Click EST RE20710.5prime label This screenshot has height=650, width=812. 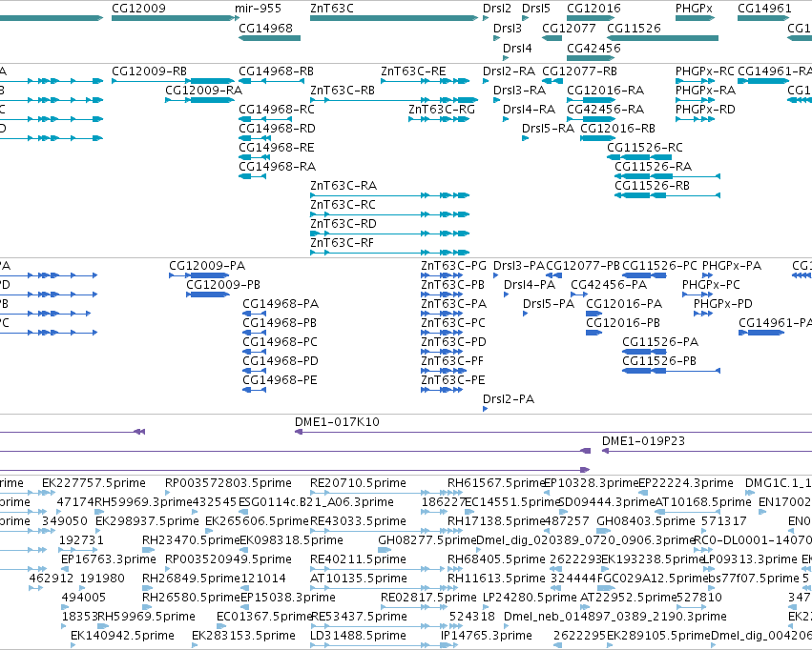pyautogui.click(x=358, y=483)
